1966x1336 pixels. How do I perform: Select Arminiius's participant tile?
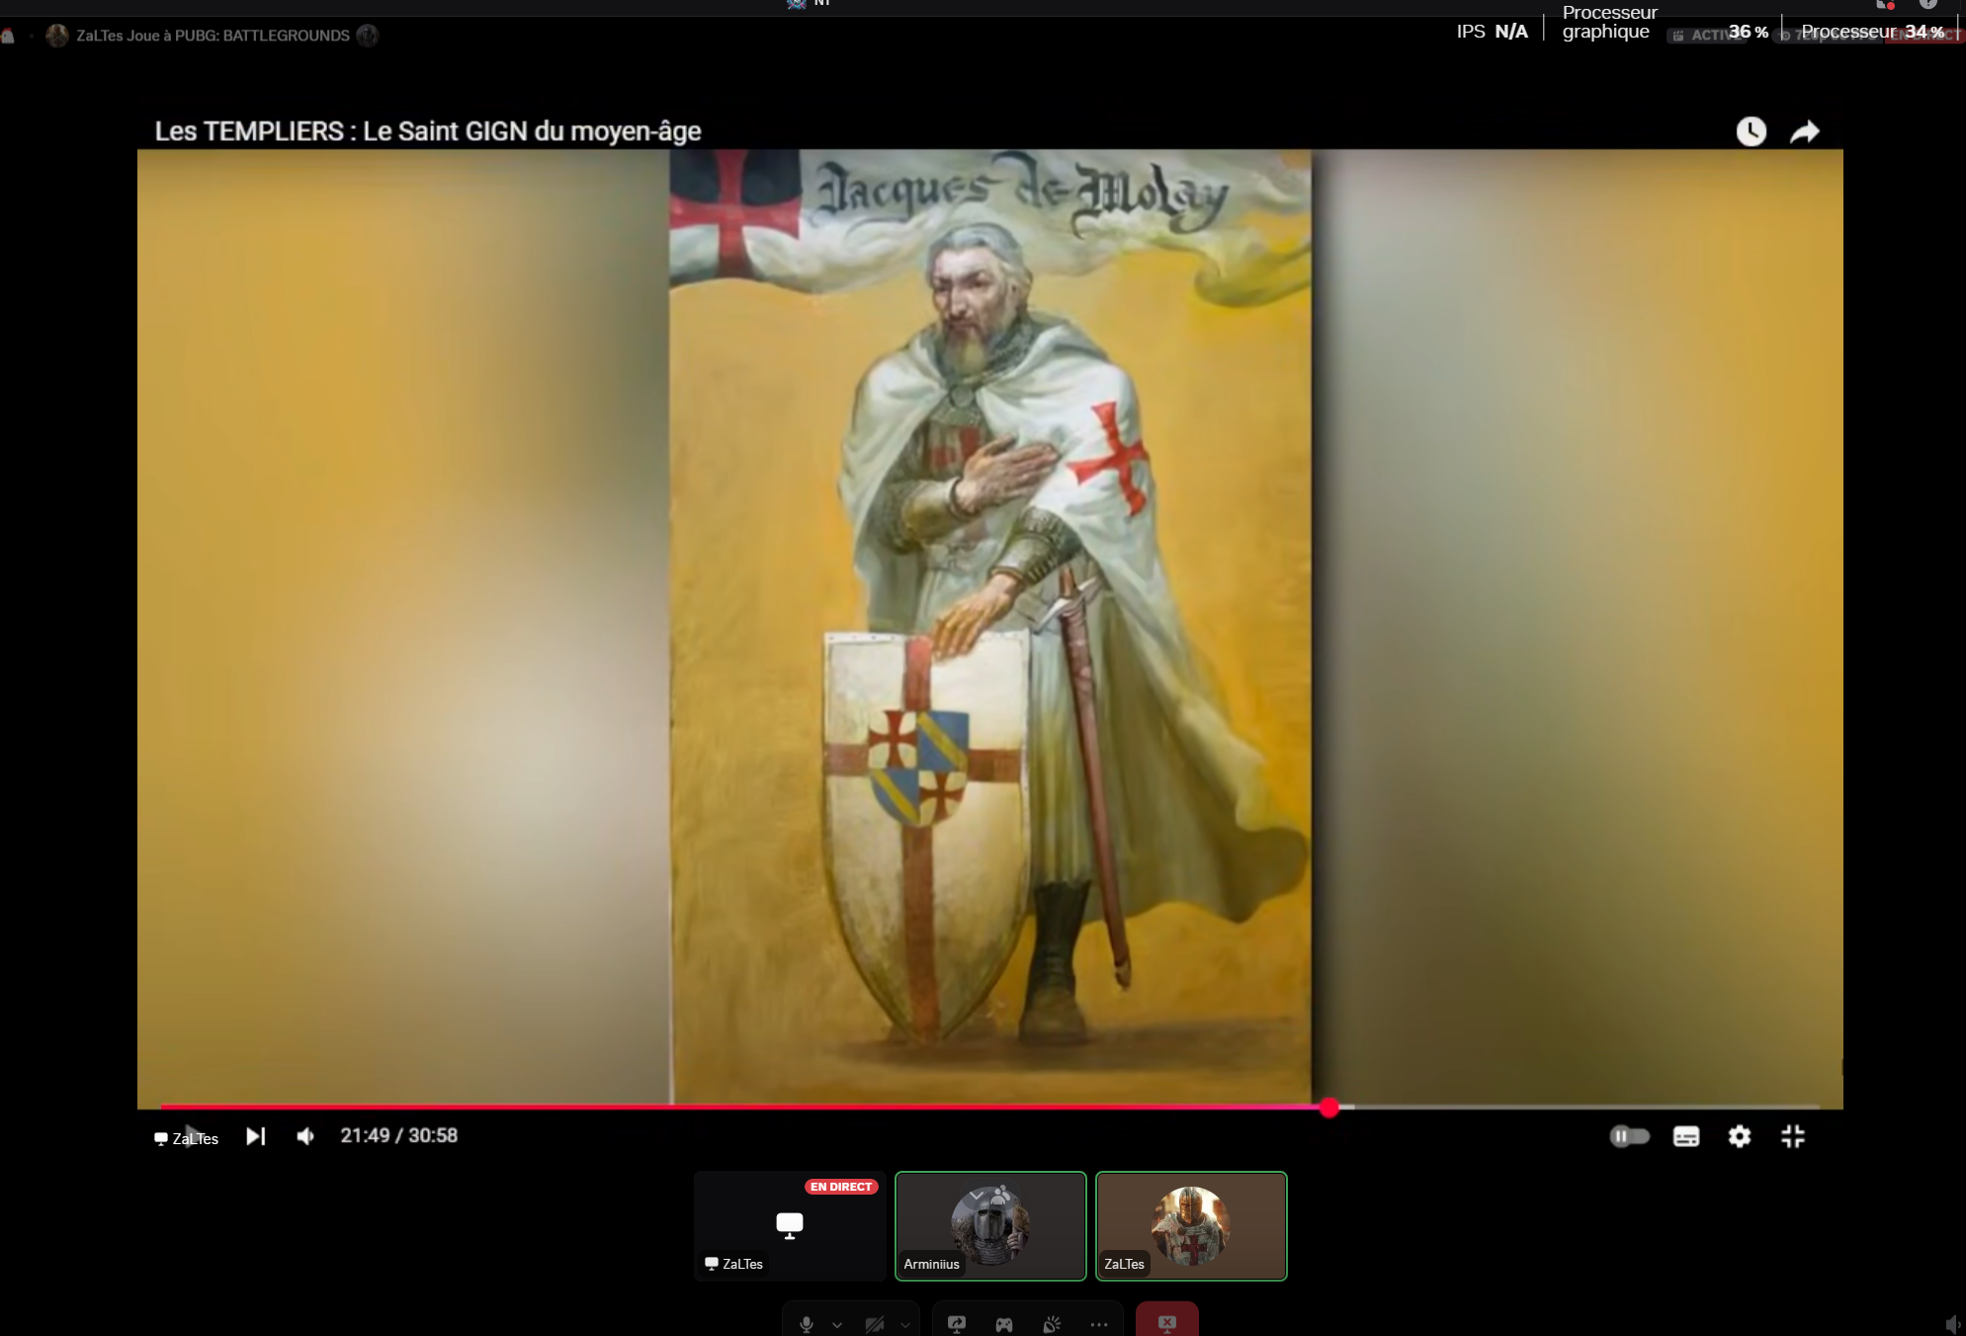click(990, 1225)
